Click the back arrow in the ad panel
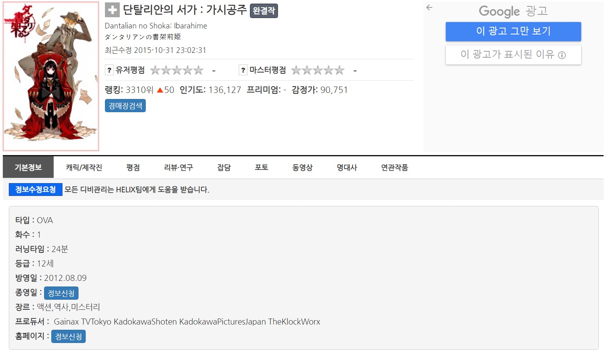This screenshot has width=606, height=353. point(429,8)
